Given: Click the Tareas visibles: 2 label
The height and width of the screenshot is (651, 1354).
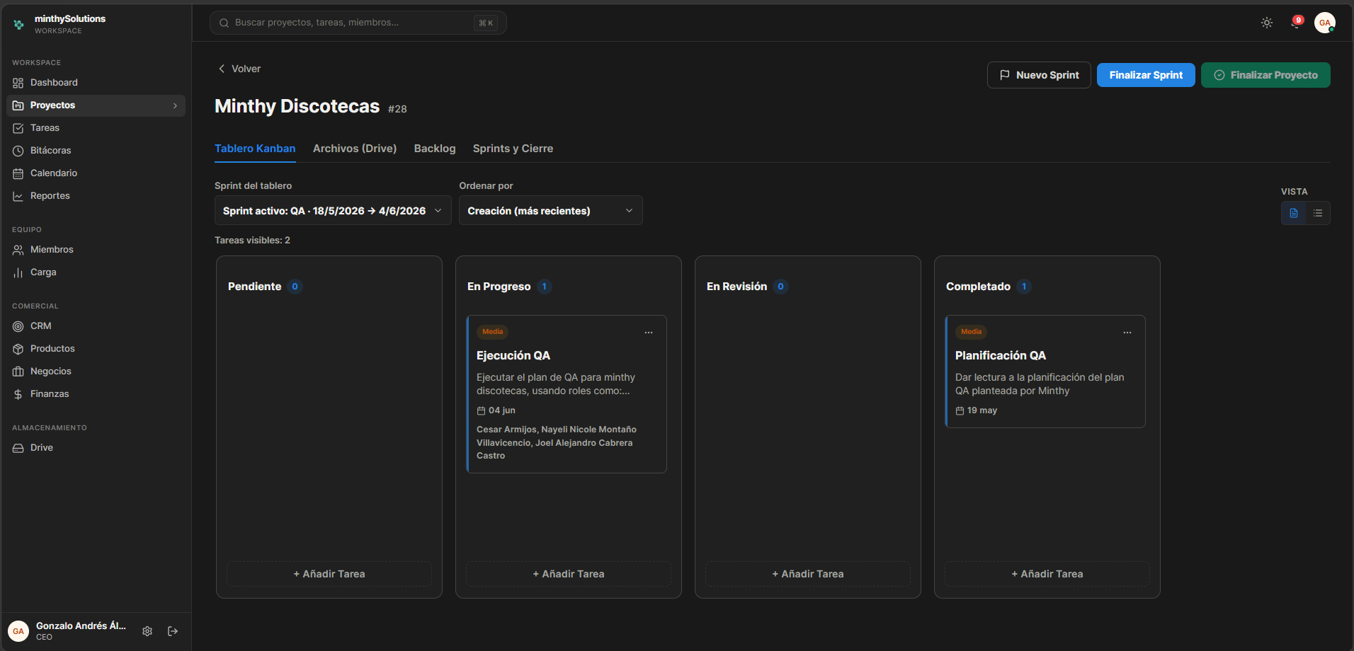Looking at the screenshot, I should pyautogui.click(x=252, y=241).
